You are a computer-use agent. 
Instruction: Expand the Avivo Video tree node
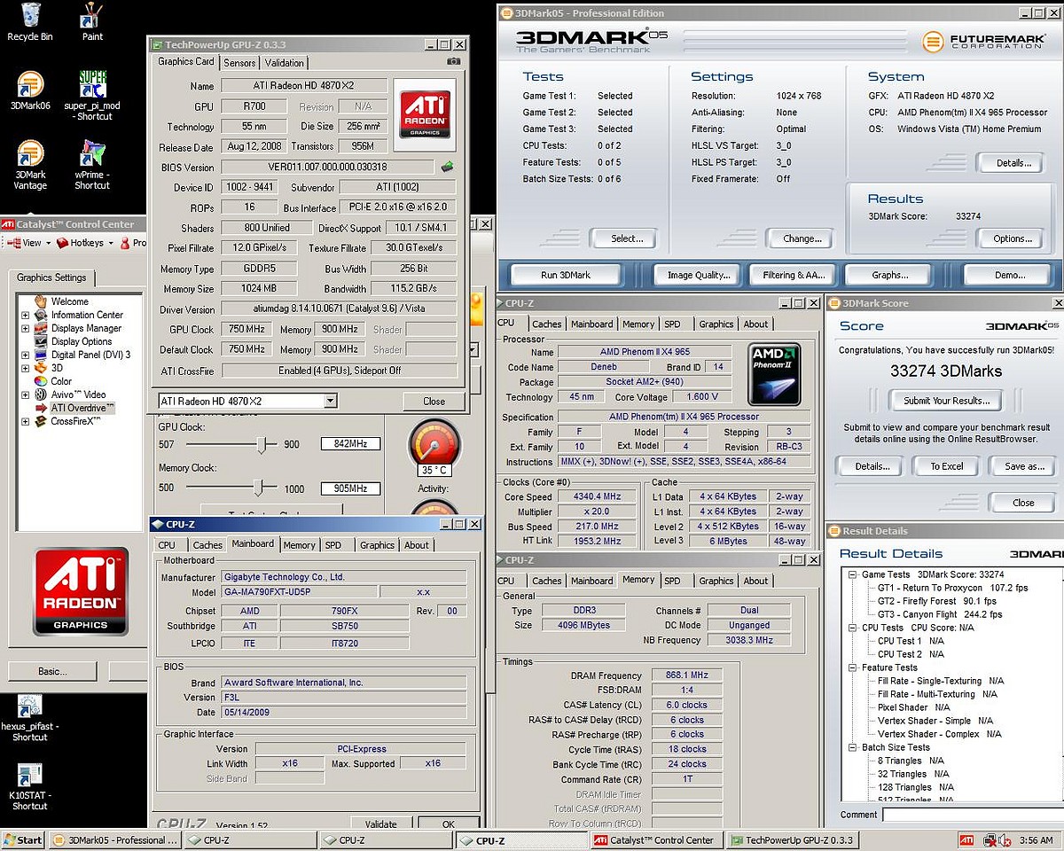[26, 394]
